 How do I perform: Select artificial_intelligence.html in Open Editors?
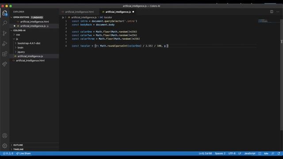pos(34,22)
